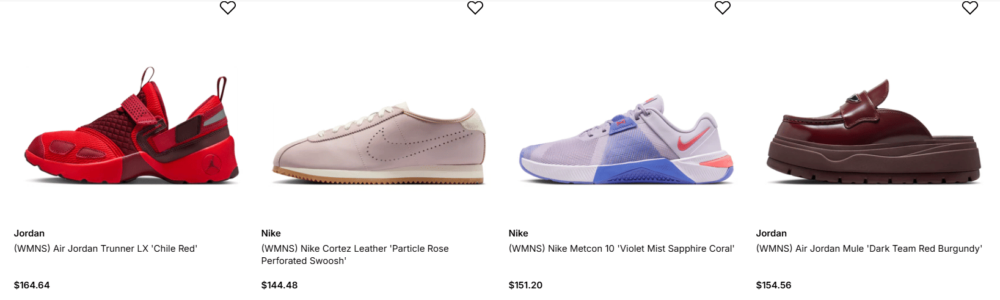This screenshot has height=300, width=1000.
Task: View the pink Nike Cortez shoe image
Action: (x=379, y=144)
